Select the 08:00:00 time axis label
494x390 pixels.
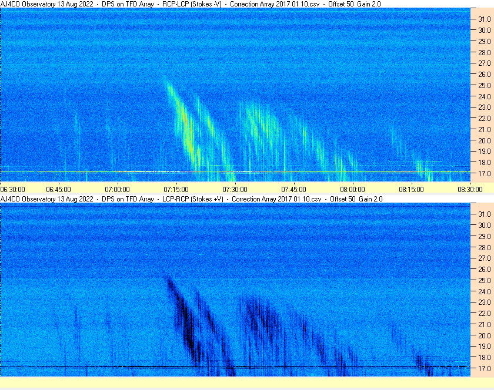[x=352, y=190]
